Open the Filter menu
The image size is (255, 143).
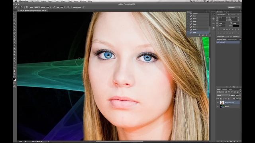(70, 1)
